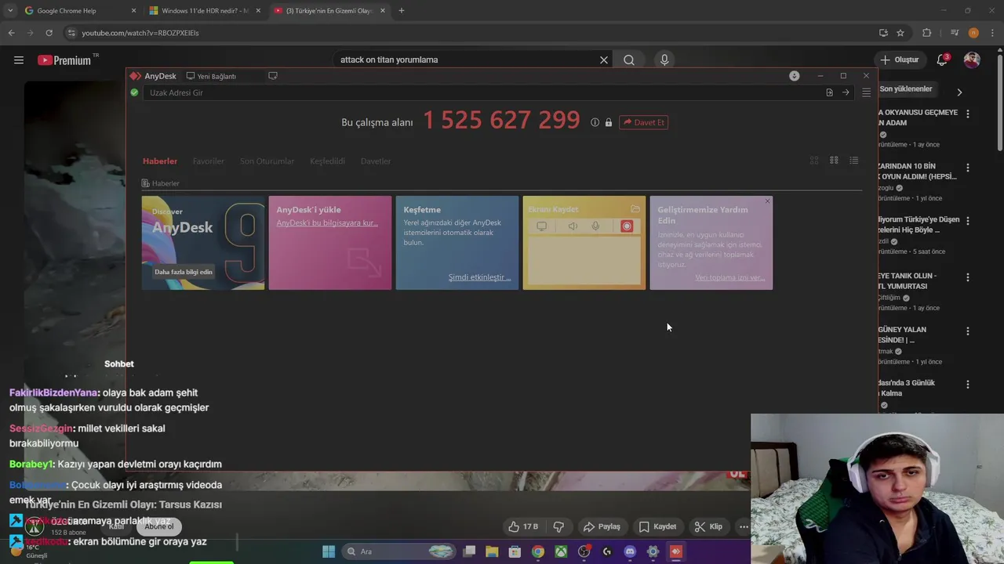Toggle screen capture in Ekranı Kaydet card
The image size is (1004, 564).
pos(541,226)
